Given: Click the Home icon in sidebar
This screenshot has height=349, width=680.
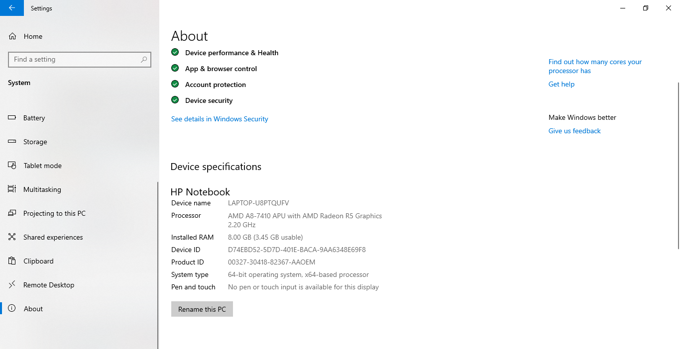Looking at the screenshot, I should 12,36.
